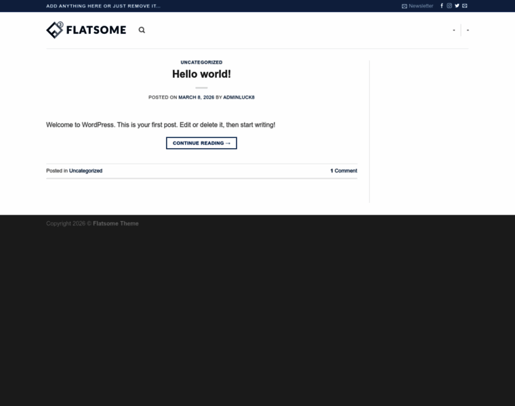Open the search magnifier icon

tap(142, 30)
